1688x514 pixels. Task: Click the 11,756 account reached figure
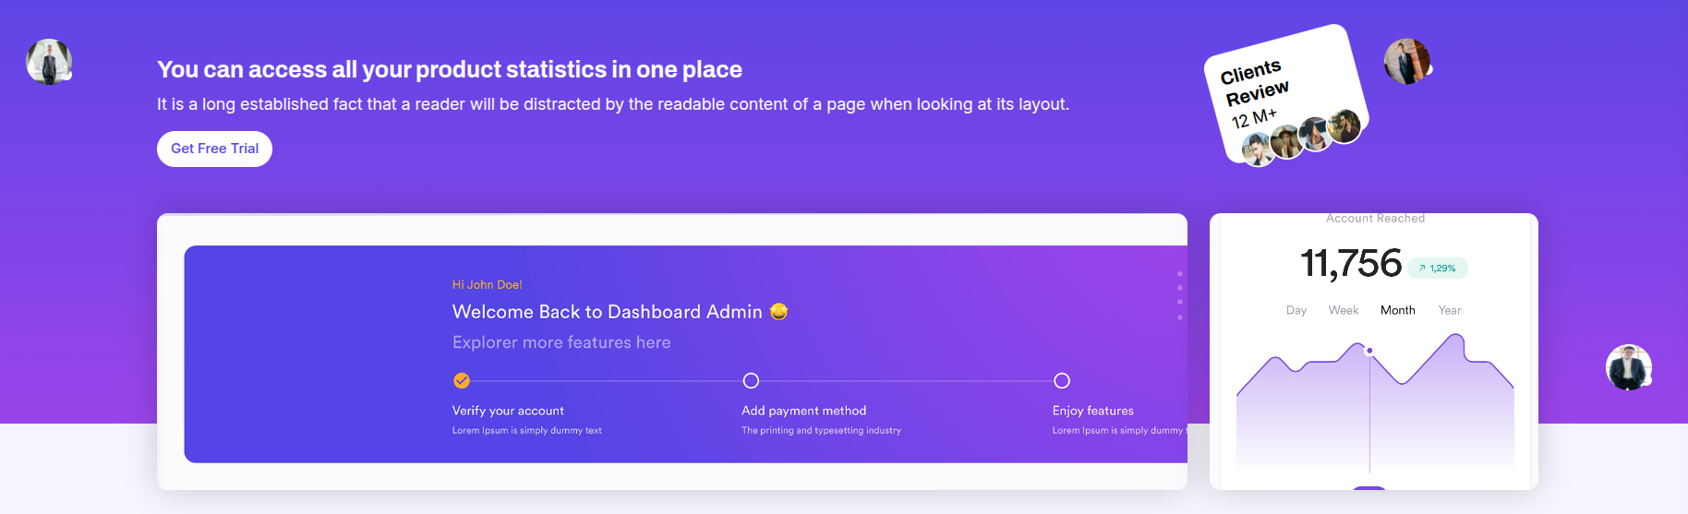point(1351,263)
